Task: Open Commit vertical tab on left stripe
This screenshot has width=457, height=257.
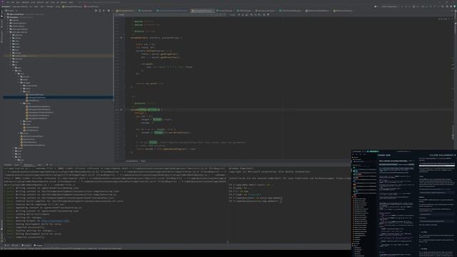Action: (x=1, y=24)
